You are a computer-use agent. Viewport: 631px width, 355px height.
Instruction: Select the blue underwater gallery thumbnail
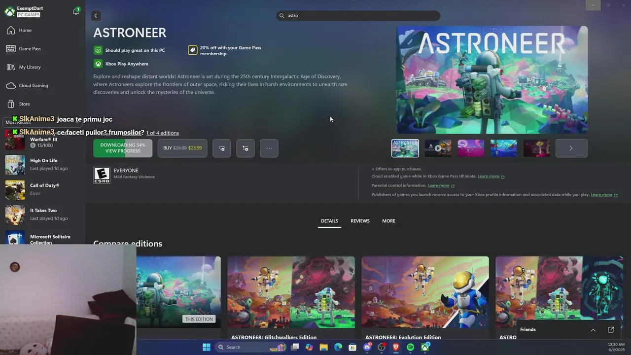point(504,148)
